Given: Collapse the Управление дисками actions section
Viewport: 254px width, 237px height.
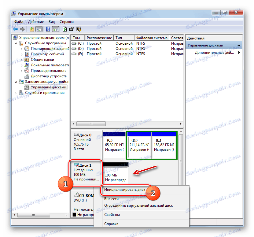Looking at the screenshot, I should (239, 45).
